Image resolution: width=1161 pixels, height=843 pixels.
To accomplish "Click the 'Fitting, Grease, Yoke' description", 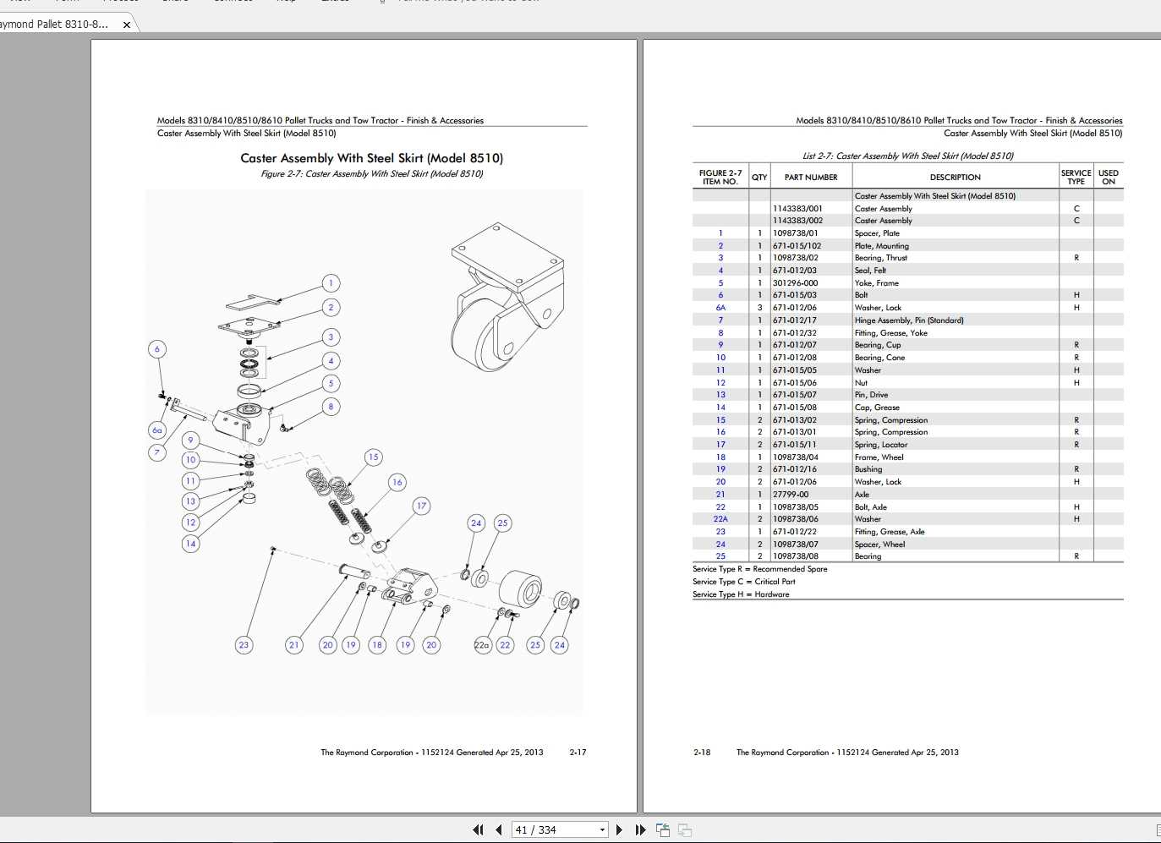I will 891,333.
